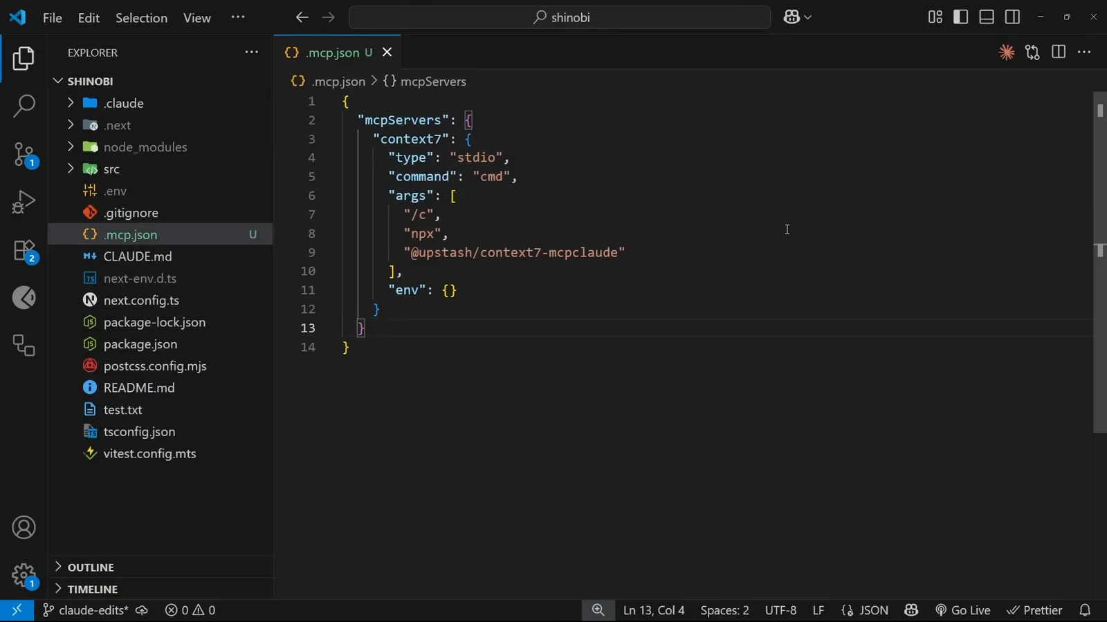Open package.json in the explorer

(x=161, y=344)
